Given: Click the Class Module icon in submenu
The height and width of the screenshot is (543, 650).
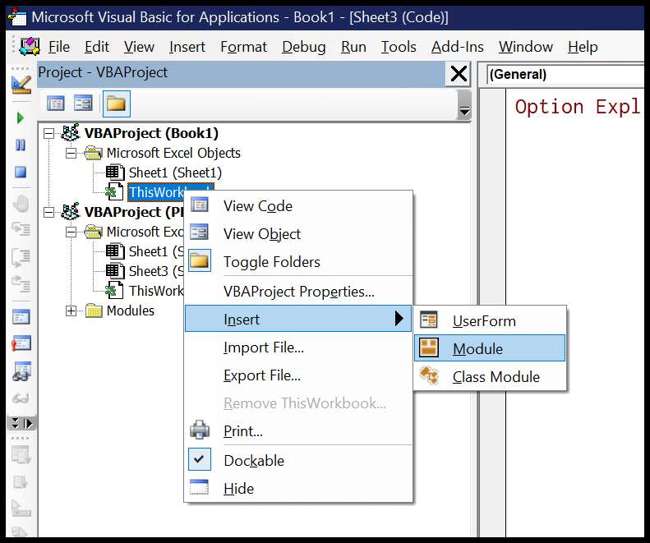Looking at the screenshot, I should (429, 376).
